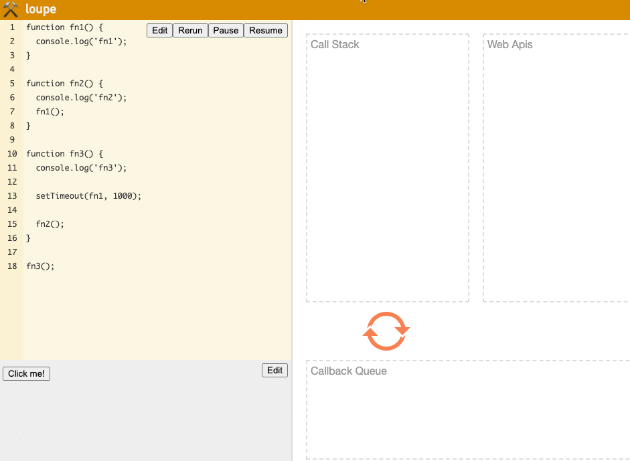Edit the code in the editor
This screenshot has height=461, width=630.
pos(159,31)
